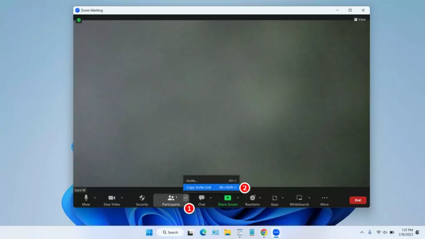Open the Security shield menu
The width and height of the screenshot is (425, 239).
click(x=142, y=200)
